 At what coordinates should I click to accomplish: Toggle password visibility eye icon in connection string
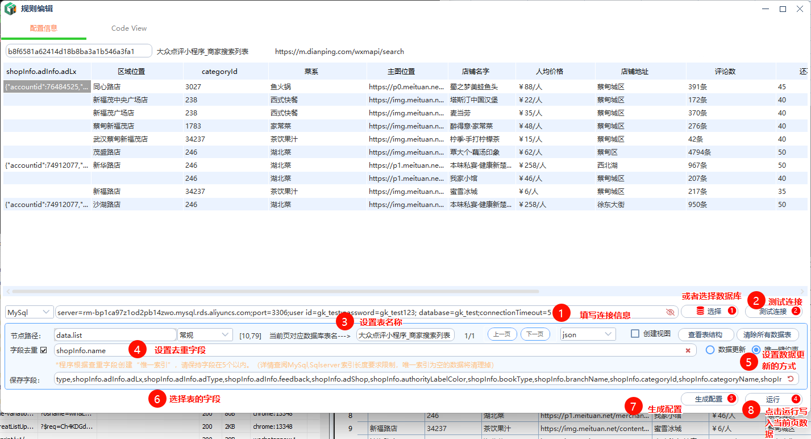669,312
